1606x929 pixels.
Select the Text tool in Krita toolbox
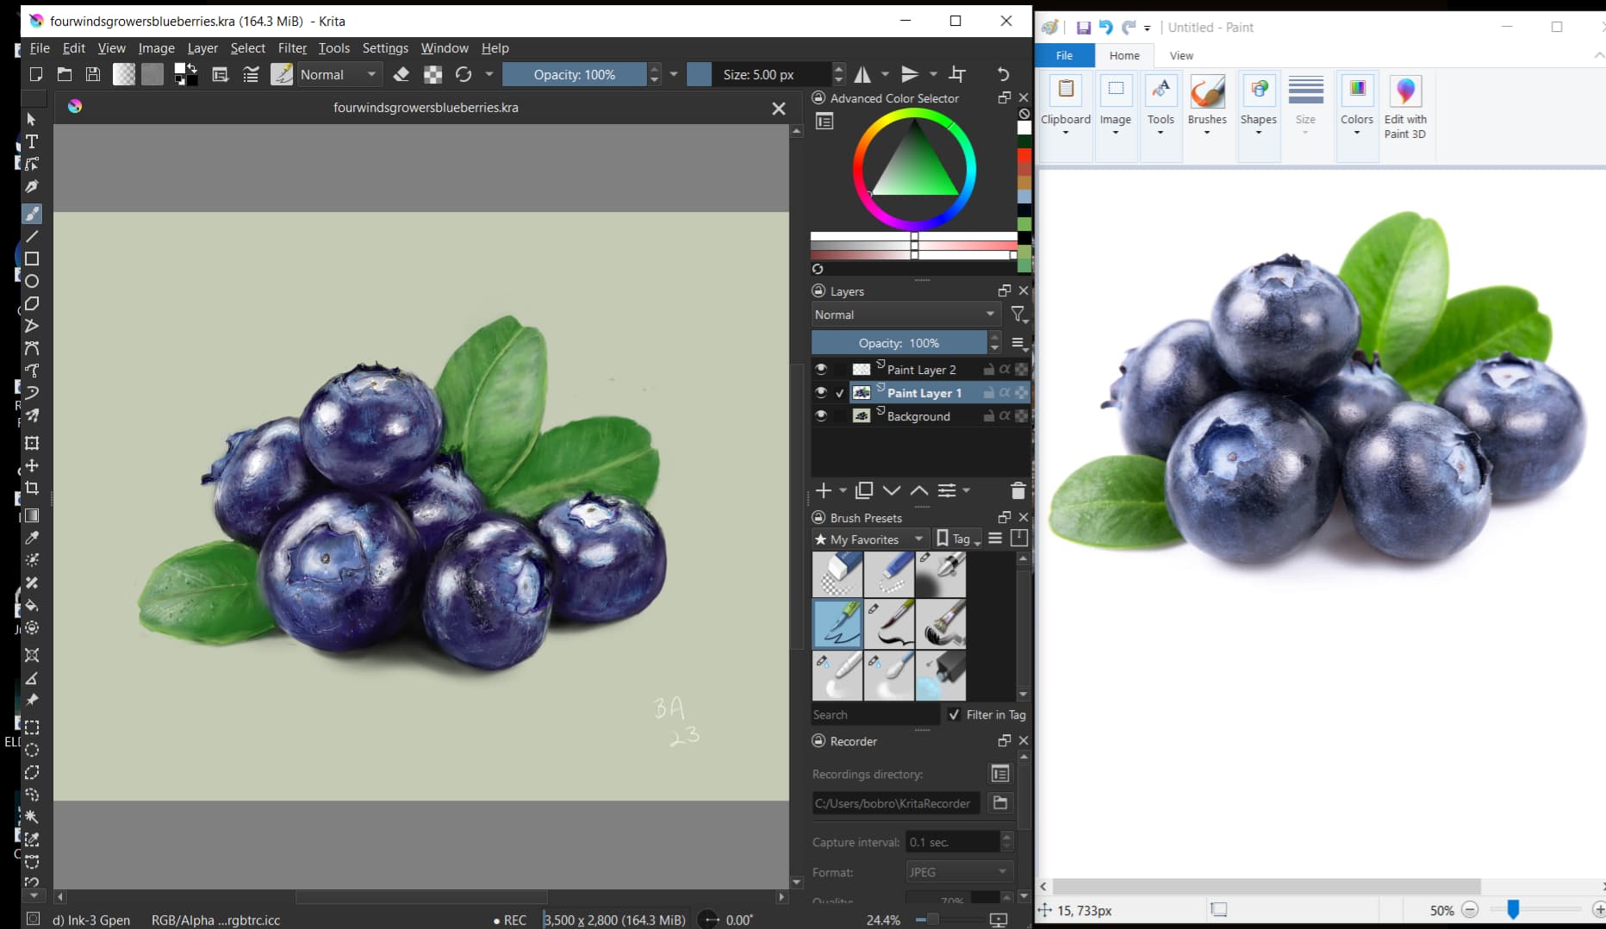coord(32,141)
